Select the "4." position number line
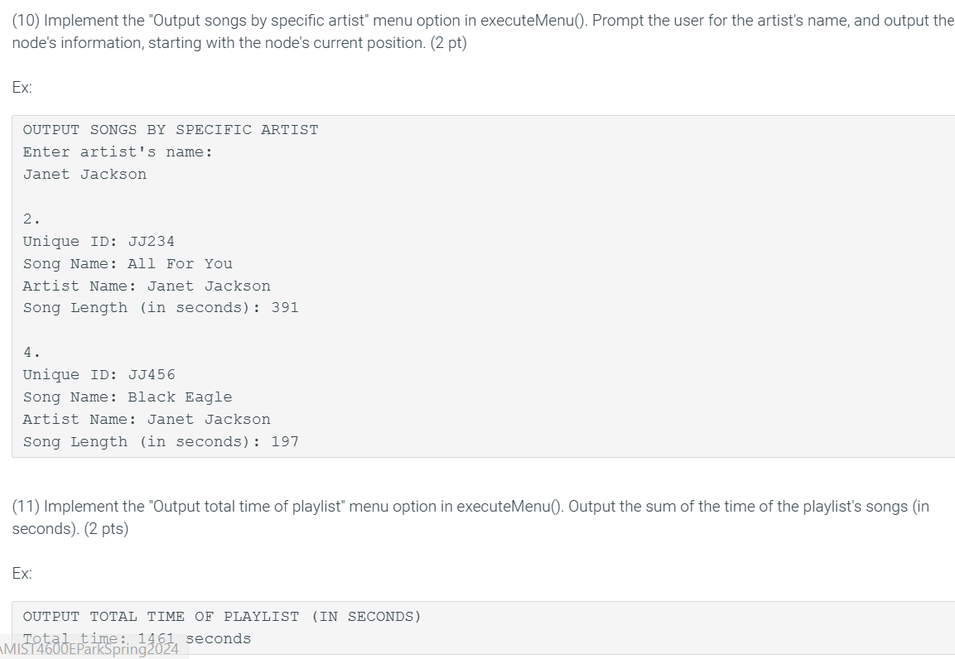The width and height of the screenshot is (955, 659). click(31, 353)
